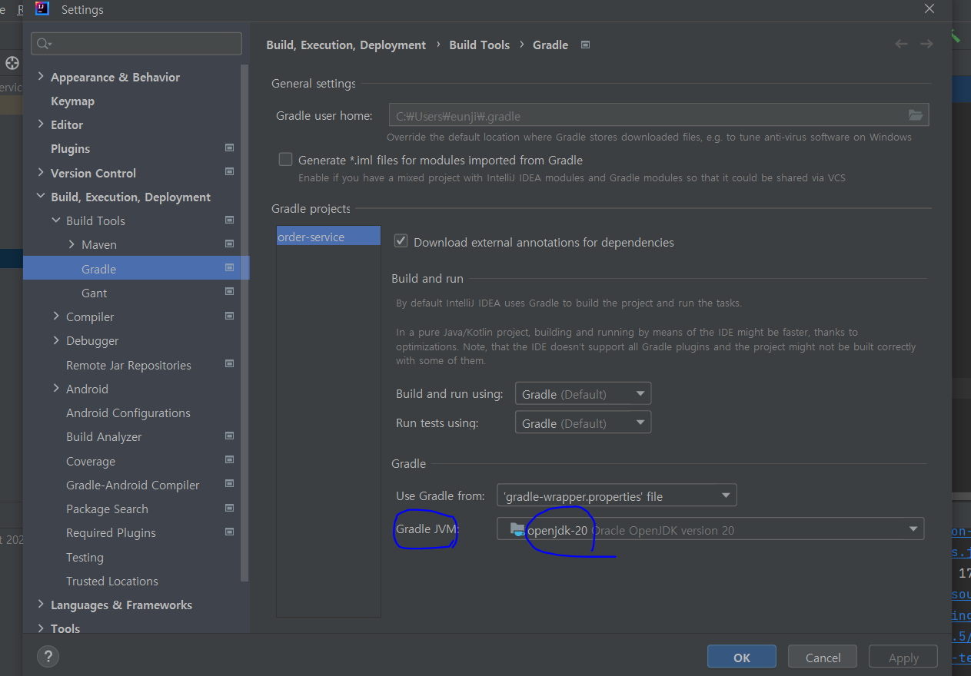The image size is (971, 676).
Task: Open Keymap settings page
Action: (x=72, y=101)
